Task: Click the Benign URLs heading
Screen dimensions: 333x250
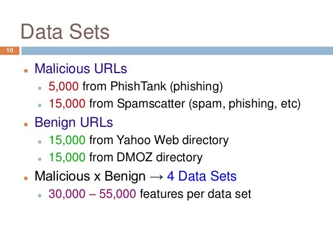Action: pos(74,123)
